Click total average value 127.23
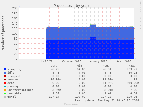 (106, 97)
